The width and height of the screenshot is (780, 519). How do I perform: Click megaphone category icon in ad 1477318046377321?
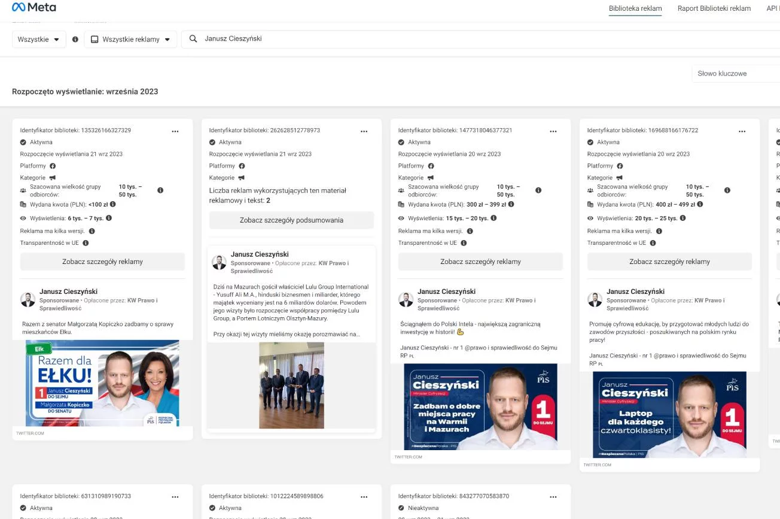pos(431,178)
